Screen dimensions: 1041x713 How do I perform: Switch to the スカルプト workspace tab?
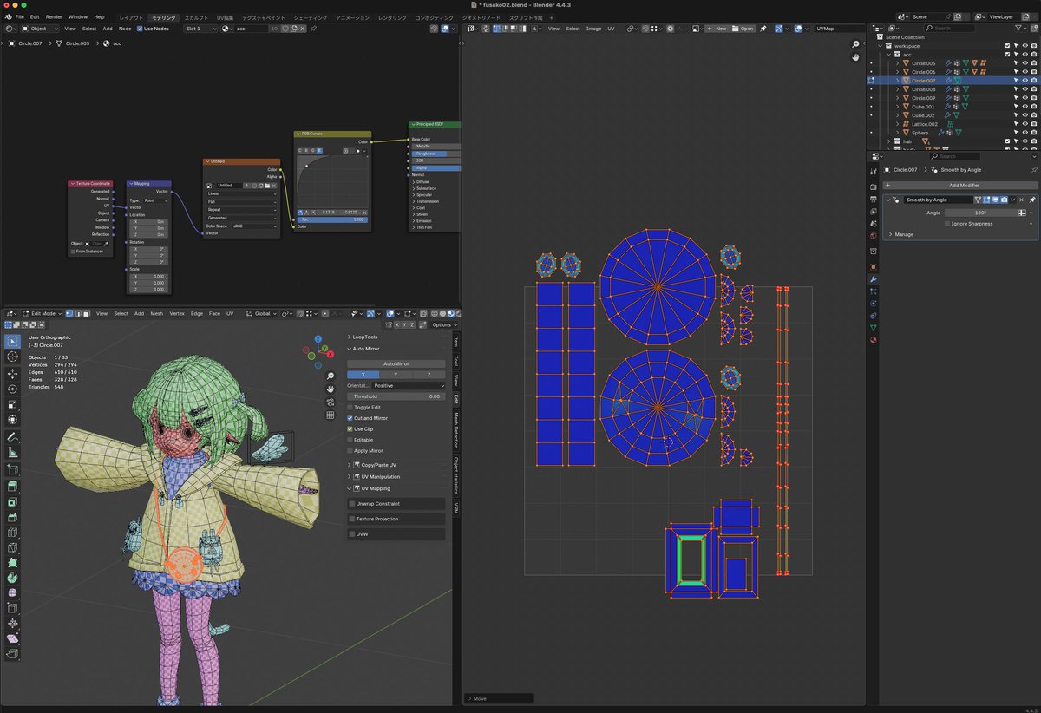click(196, 17)
